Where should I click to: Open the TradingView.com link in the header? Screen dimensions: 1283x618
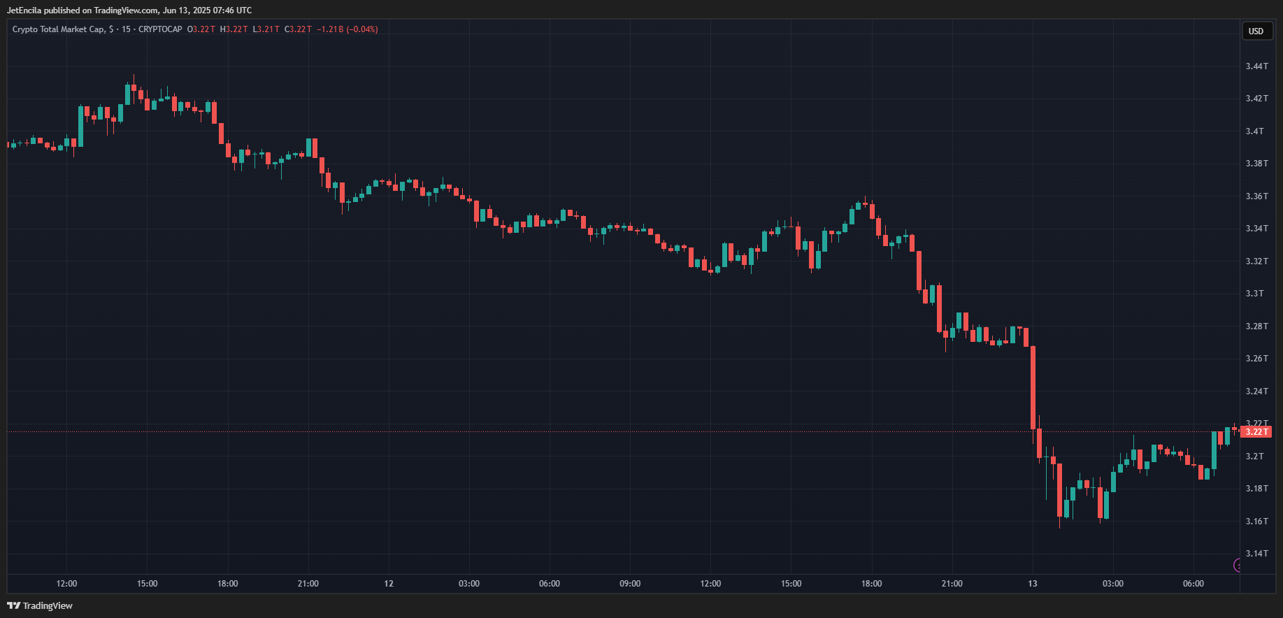[126, 10]
